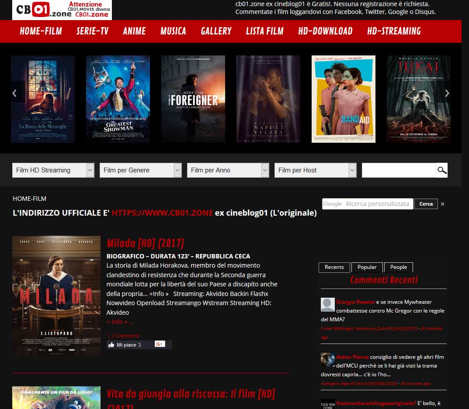Open Avengers: Age of Ultron comment link
The width and height of the screenshot is (469, 409).
[x=359, y=384]
